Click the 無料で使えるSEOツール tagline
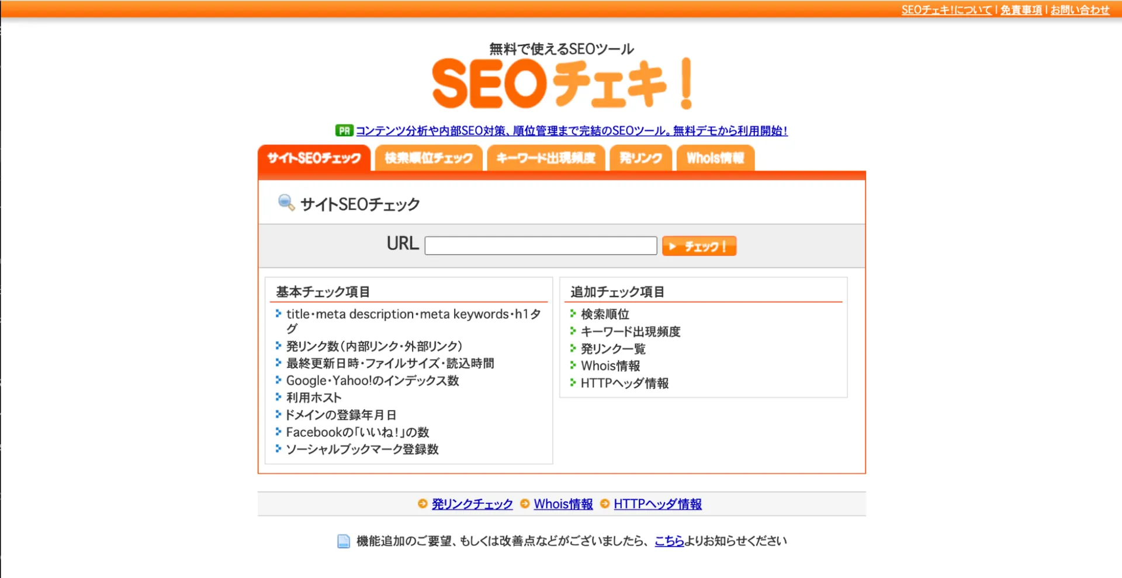The height and width of the screenshot is (578, 1122). 562,49
